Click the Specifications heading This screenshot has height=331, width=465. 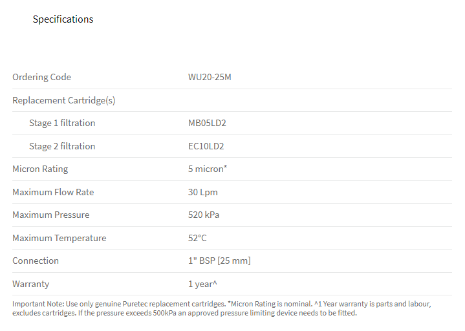click(x=63, y=19)
